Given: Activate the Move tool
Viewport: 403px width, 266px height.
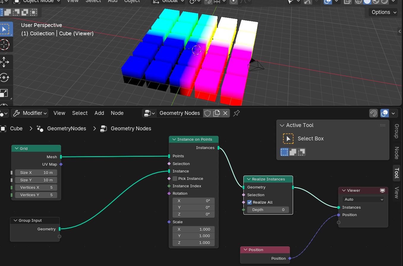Looking at the screenshot, I should pos(4,62).
